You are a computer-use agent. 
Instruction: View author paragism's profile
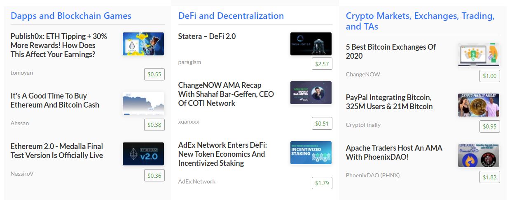coord(190,62)
